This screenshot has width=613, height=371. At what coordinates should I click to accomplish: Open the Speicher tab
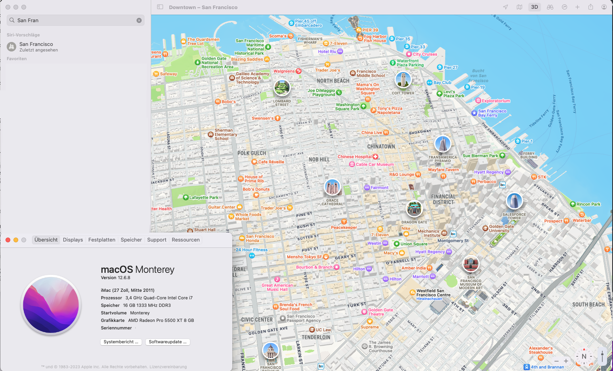pos(131,240)
